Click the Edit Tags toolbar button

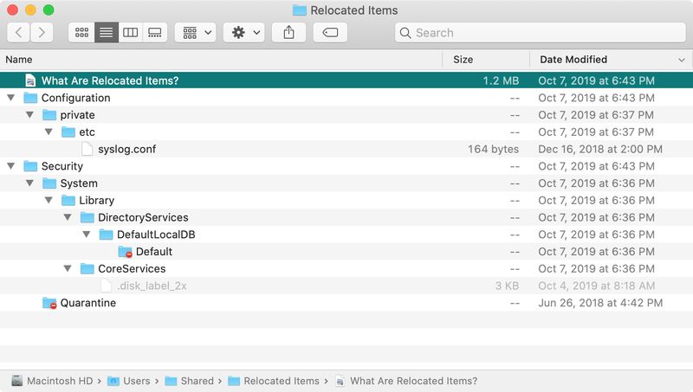[x=330, y=33]
